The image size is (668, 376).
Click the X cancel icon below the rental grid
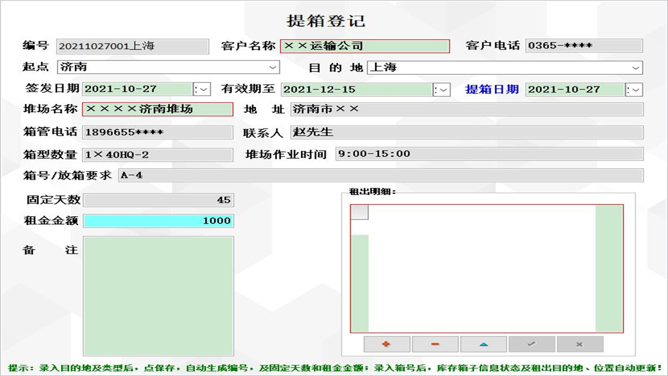point(579,344)
